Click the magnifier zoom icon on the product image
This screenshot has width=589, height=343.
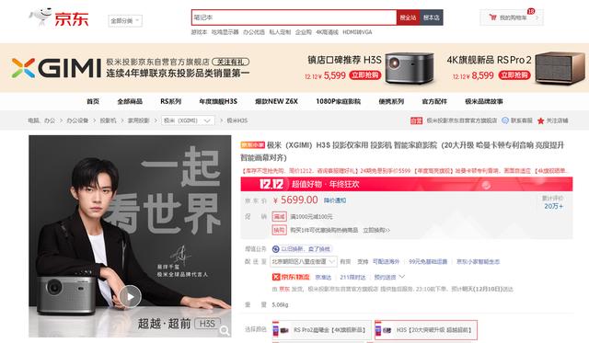(225, 330)
